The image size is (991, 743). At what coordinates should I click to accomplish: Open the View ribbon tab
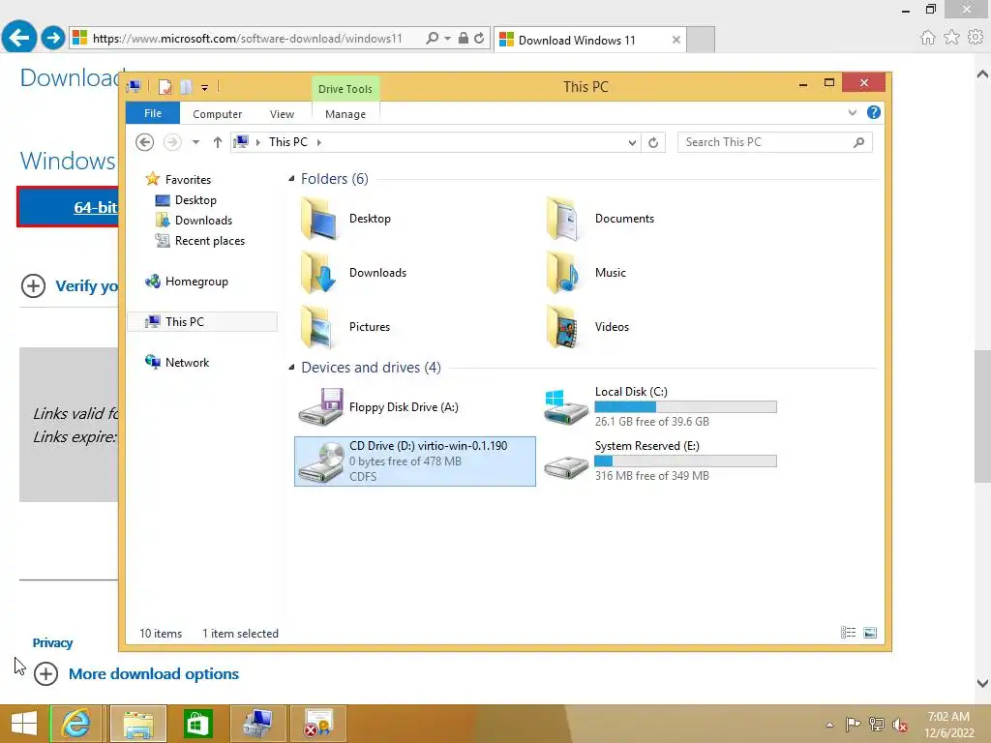click(x=282, y=114)
